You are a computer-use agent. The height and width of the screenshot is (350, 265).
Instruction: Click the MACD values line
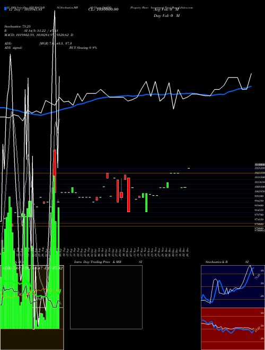pyautogui.click(x=39, y=35)
